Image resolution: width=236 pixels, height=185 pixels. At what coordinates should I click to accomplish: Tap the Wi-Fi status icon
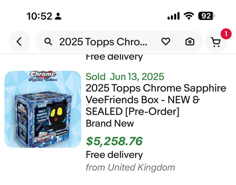(189, 16)
